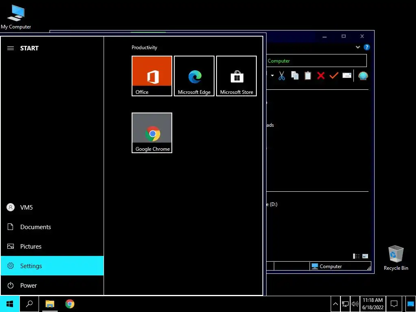The width and height of the screenshot is (416, 312).
Task: Open Settings from Start menu
Action: [x=52, y=266]
